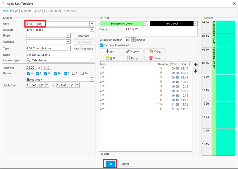Click the Merge slots button

click(x=132, y=58)
